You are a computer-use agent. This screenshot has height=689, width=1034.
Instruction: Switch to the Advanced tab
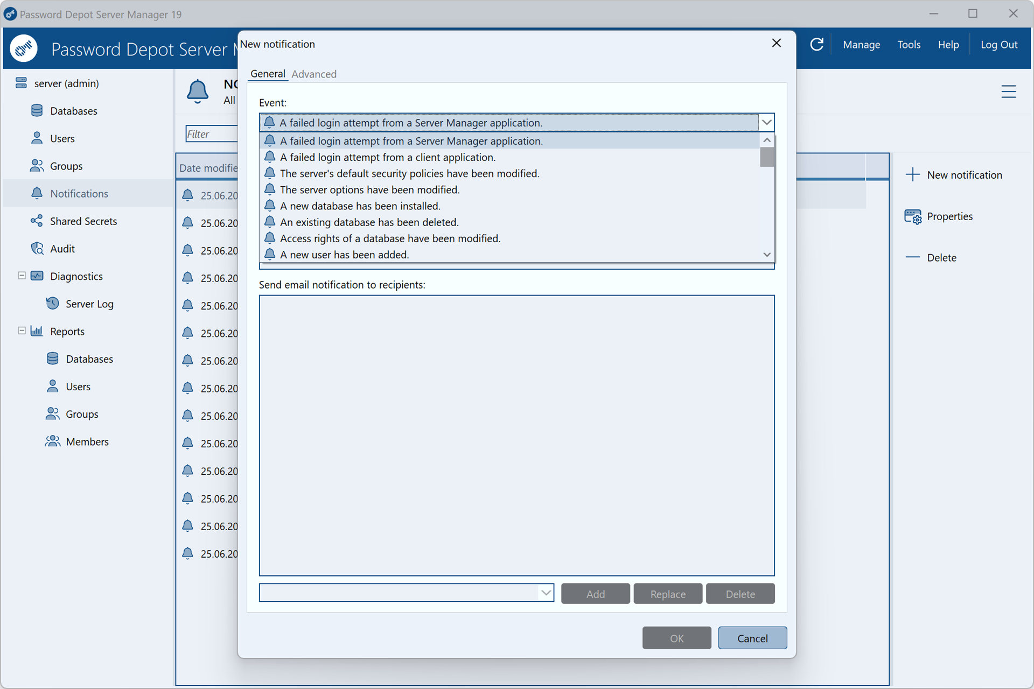pyautogui.click(x=314, y=74)
